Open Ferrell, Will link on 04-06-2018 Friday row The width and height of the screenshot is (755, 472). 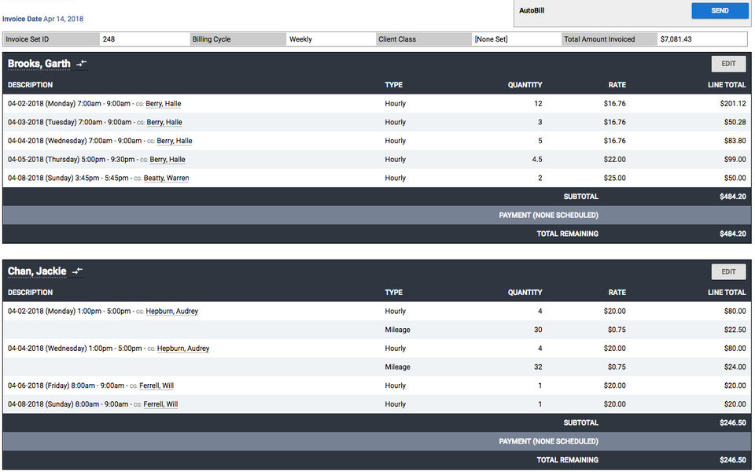pyautogui.click(x=157, y=385)
